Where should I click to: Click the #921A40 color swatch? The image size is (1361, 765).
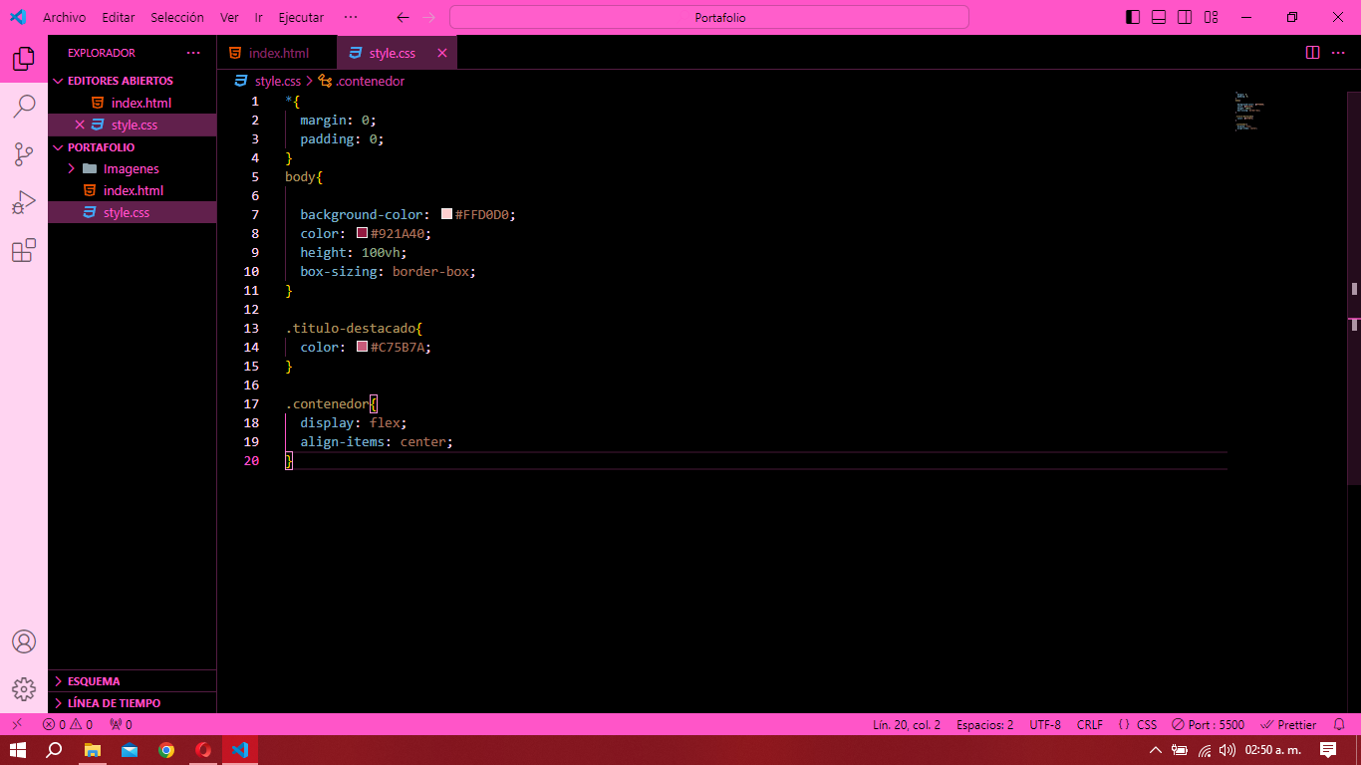point(363,233)
